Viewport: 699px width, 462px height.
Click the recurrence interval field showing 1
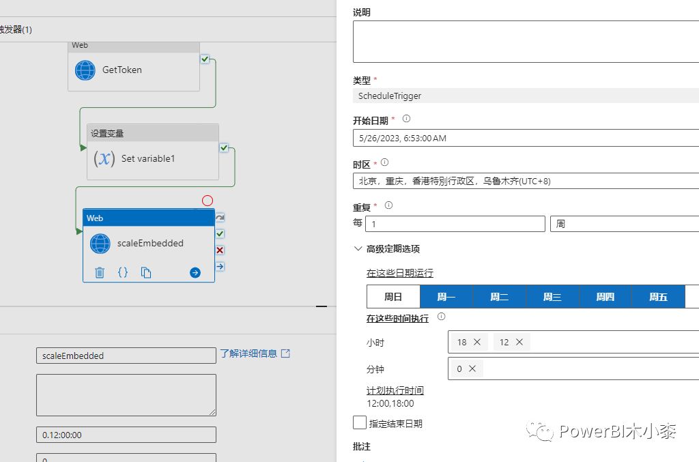[x=455, y=224]
